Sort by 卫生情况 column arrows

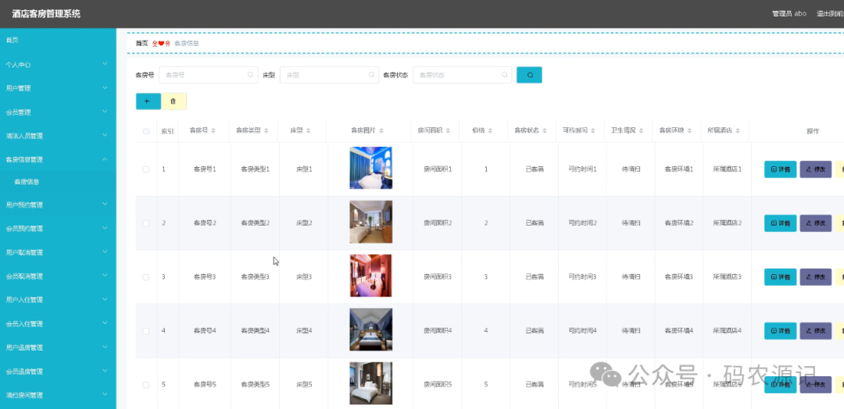pos(641,130)
